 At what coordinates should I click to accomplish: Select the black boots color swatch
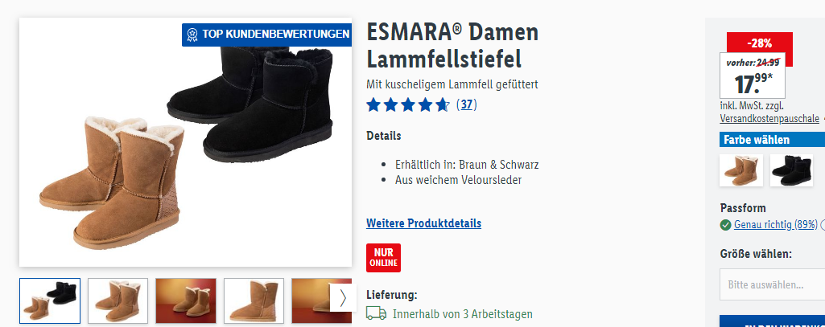click(x=791, y=170)
